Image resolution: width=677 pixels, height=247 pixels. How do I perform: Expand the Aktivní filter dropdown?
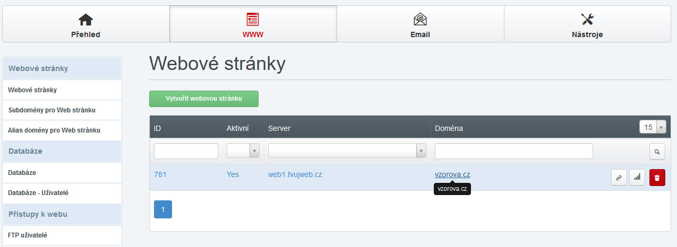click(x=243, y=151)
